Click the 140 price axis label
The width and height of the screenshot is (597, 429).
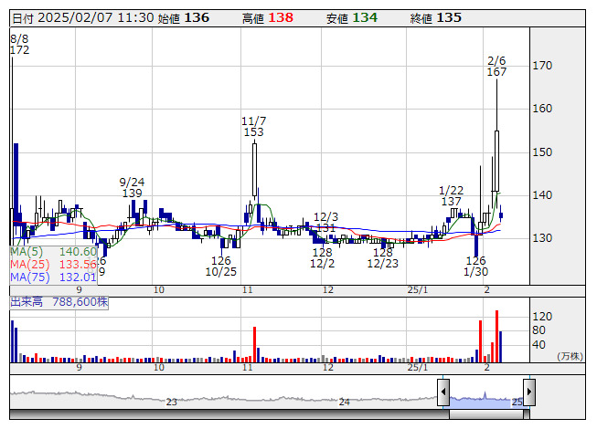click(x=542, y=195)
